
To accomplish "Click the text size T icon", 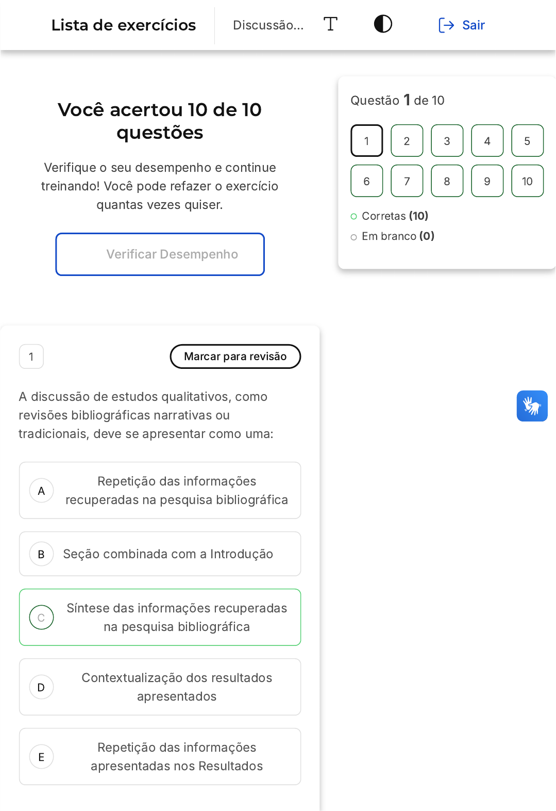I will 330,24.
